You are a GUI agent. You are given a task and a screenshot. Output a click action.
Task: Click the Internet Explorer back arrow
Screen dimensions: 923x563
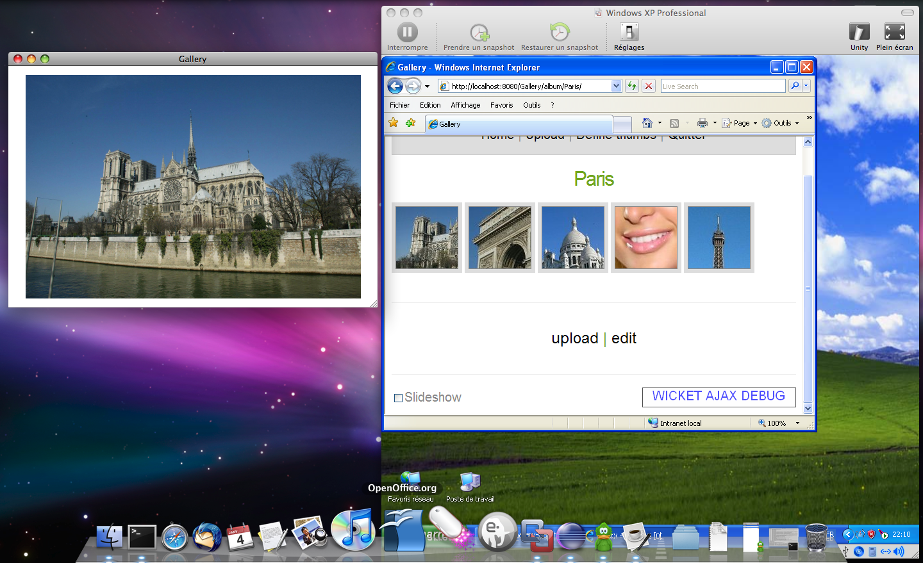pyautogui.click(x=395, y=86)
